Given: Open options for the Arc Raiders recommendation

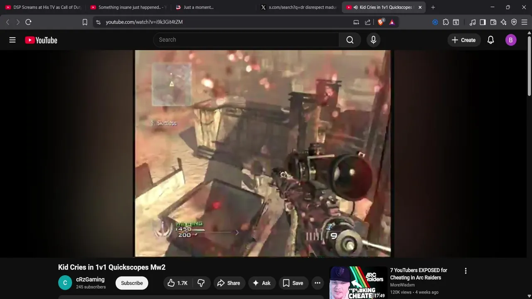Looking at the screenshot, I should (x=465, y=271).
